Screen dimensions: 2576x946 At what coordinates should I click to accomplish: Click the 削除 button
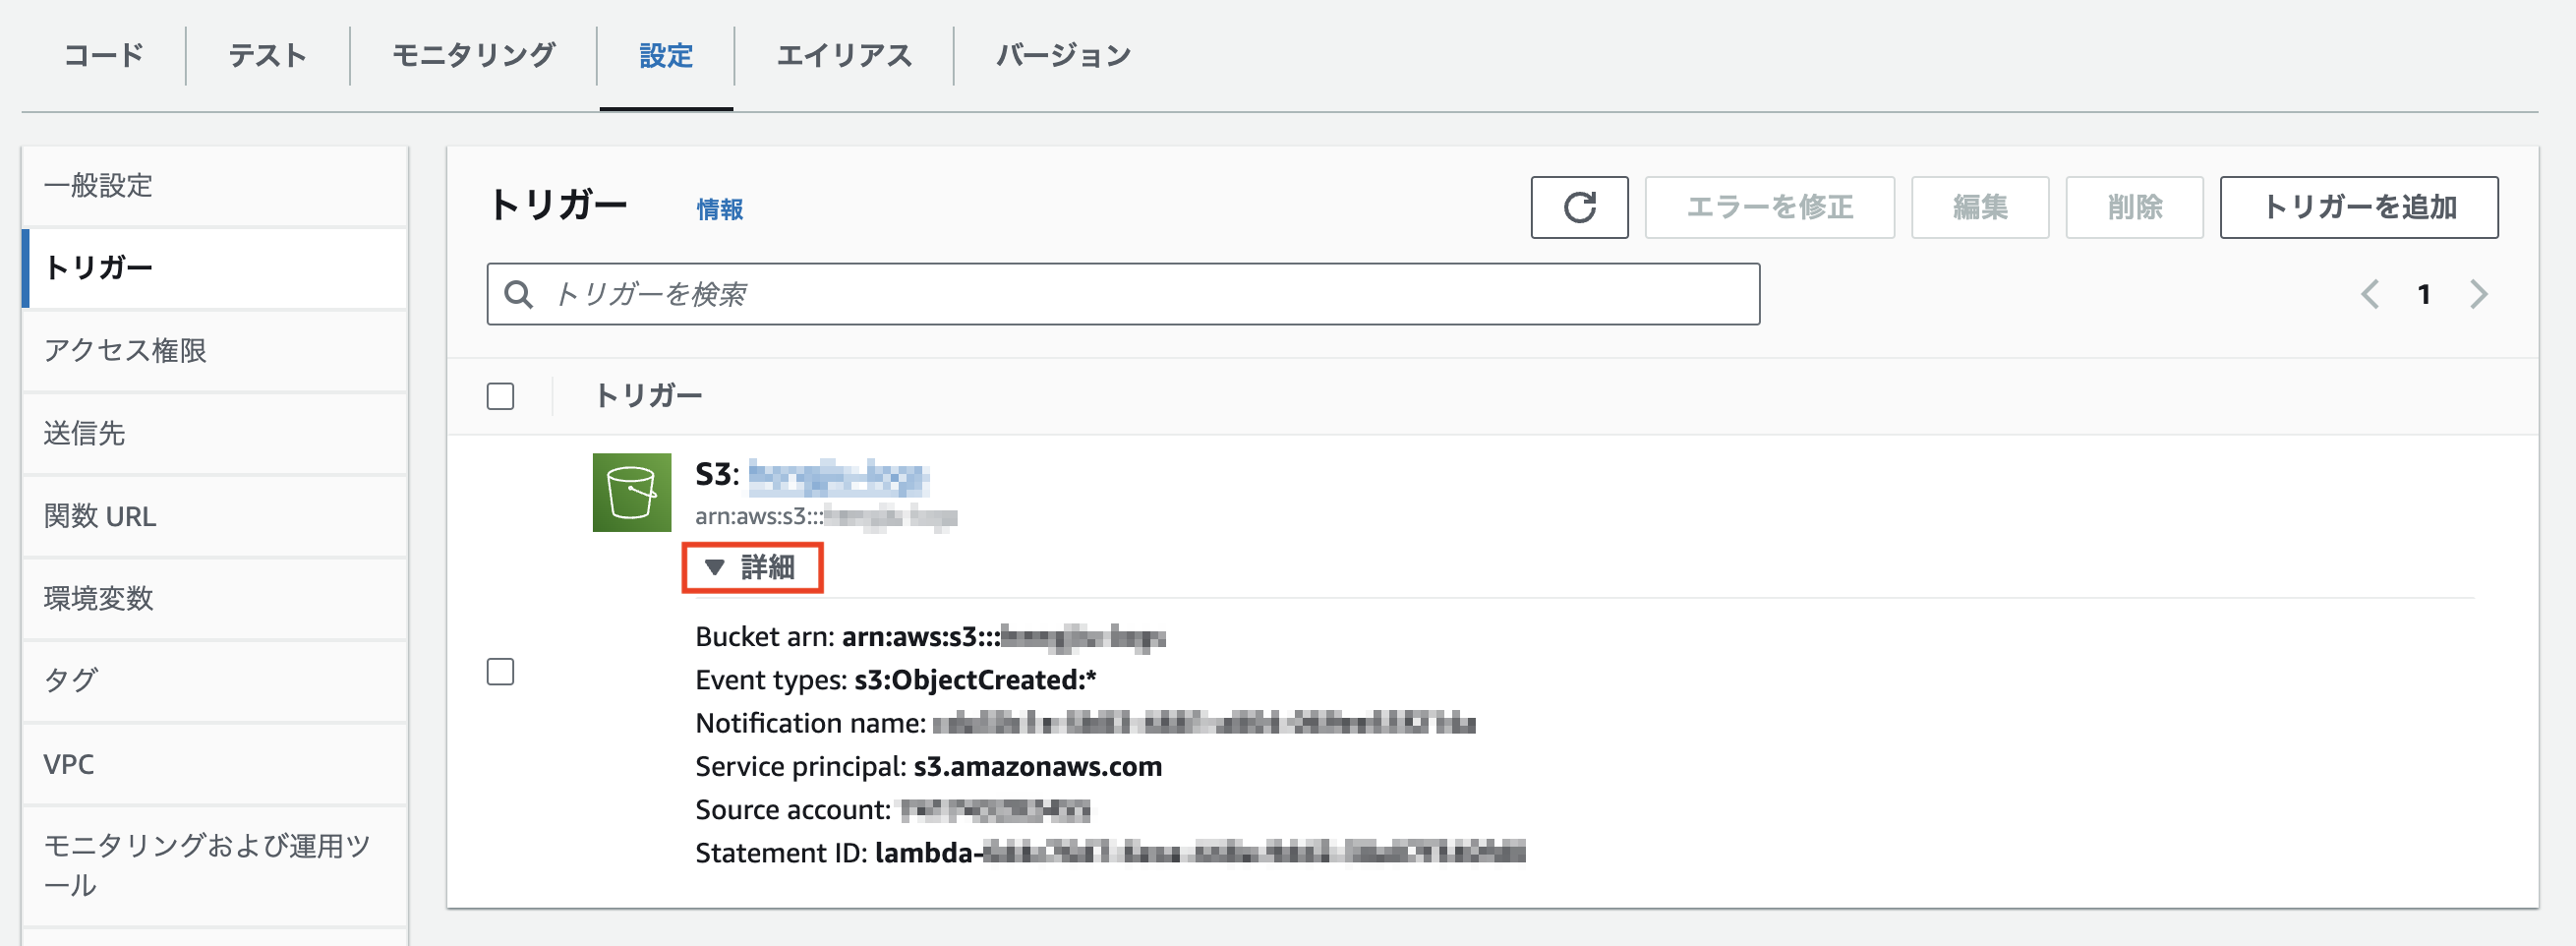tap(2135, 207)
